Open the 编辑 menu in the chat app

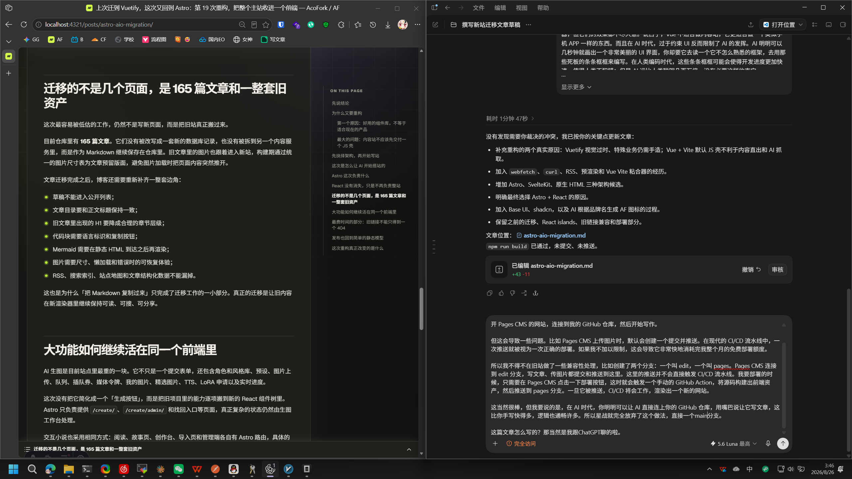pos(500,8)
